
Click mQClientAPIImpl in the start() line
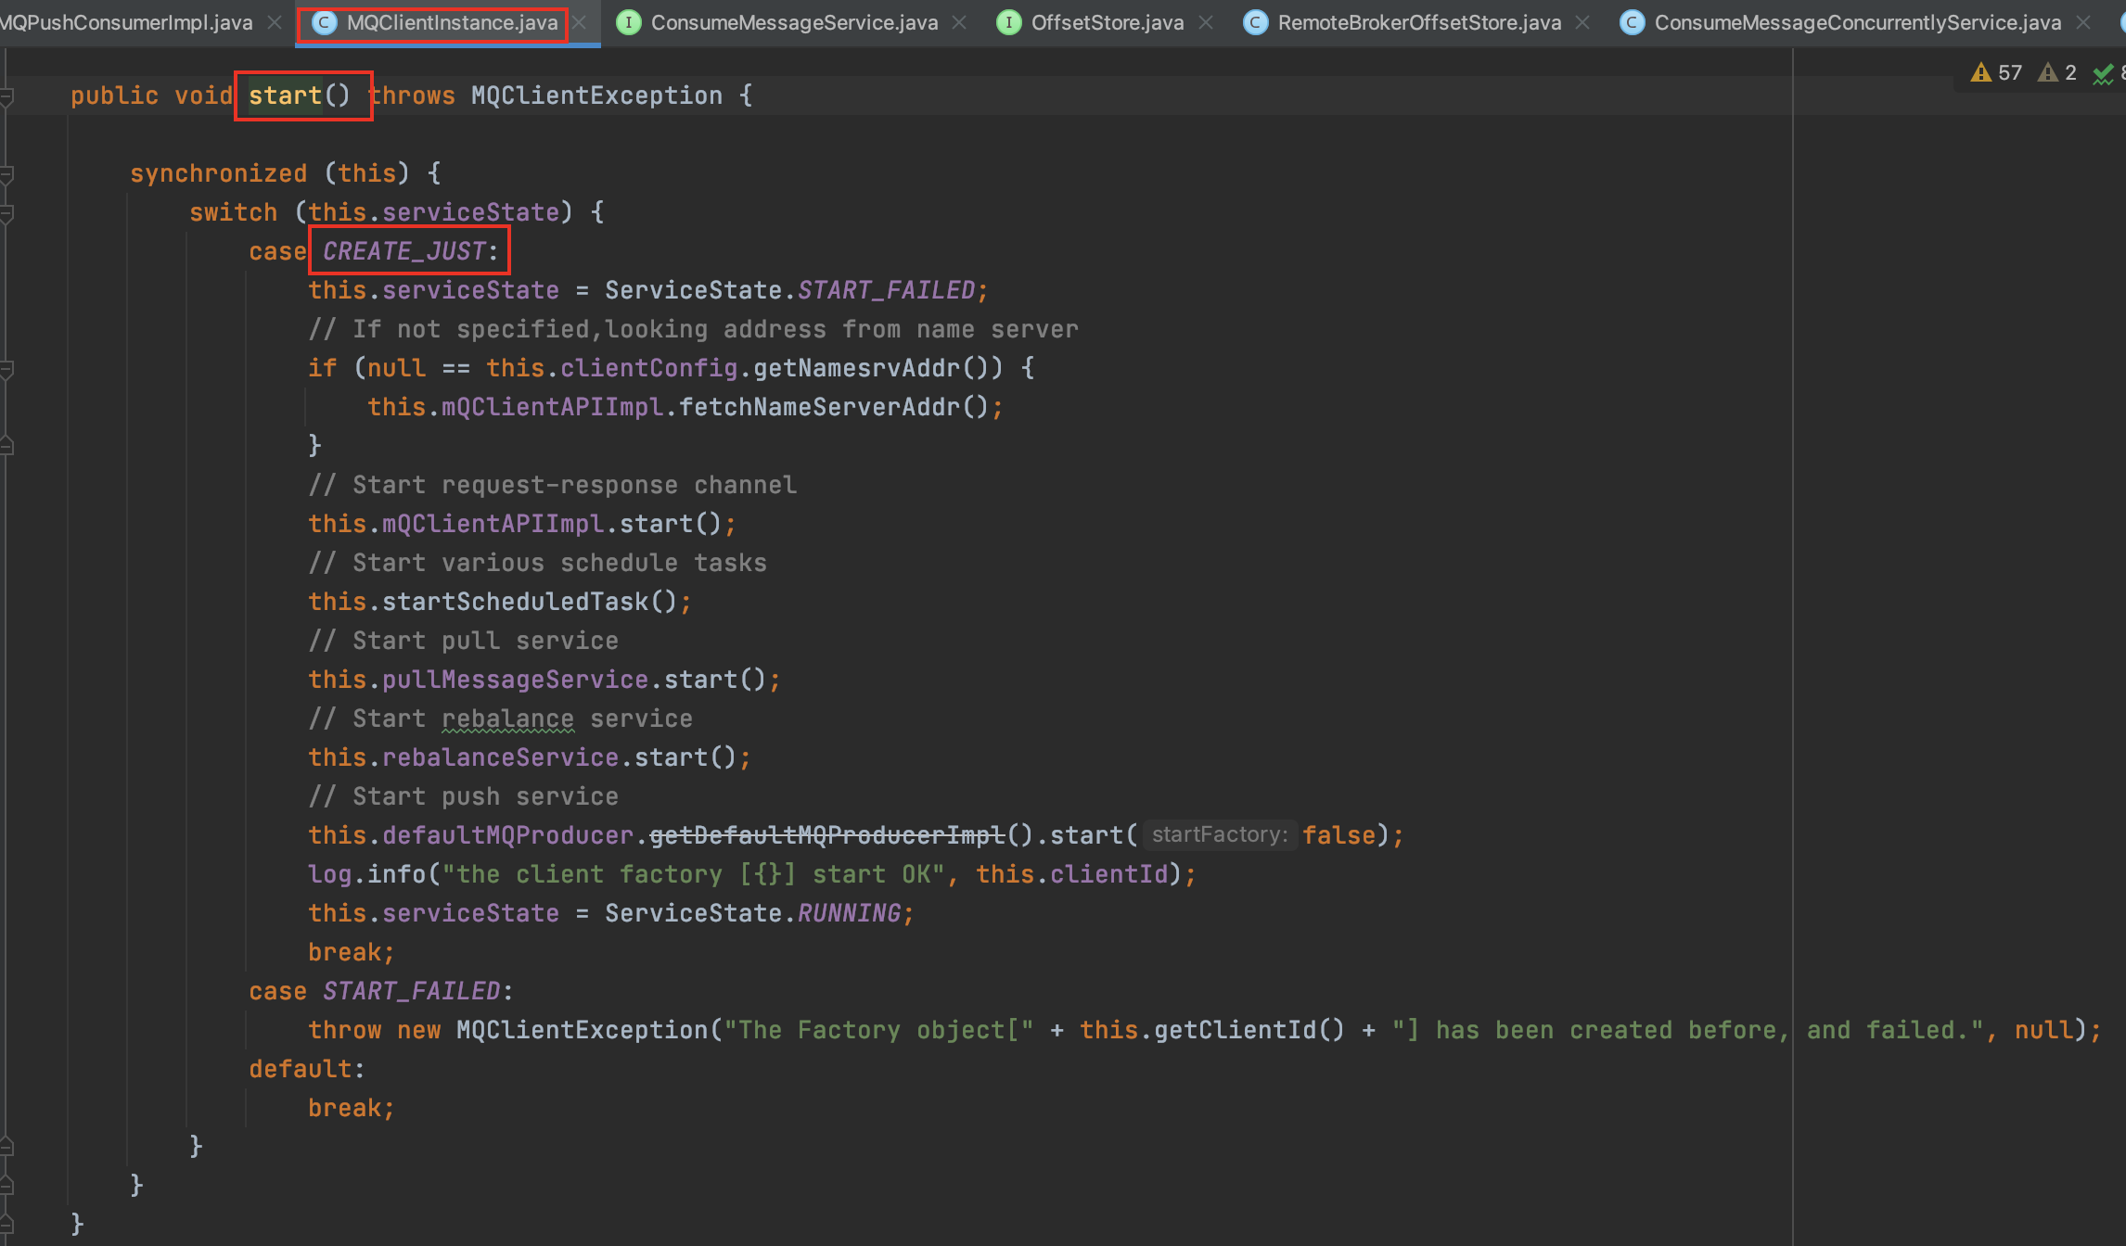(x=493, y=524)
